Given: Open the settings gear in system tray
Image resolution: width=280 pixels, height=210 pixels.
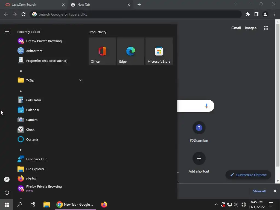Looking at the screenshot, I should (244, 205).
